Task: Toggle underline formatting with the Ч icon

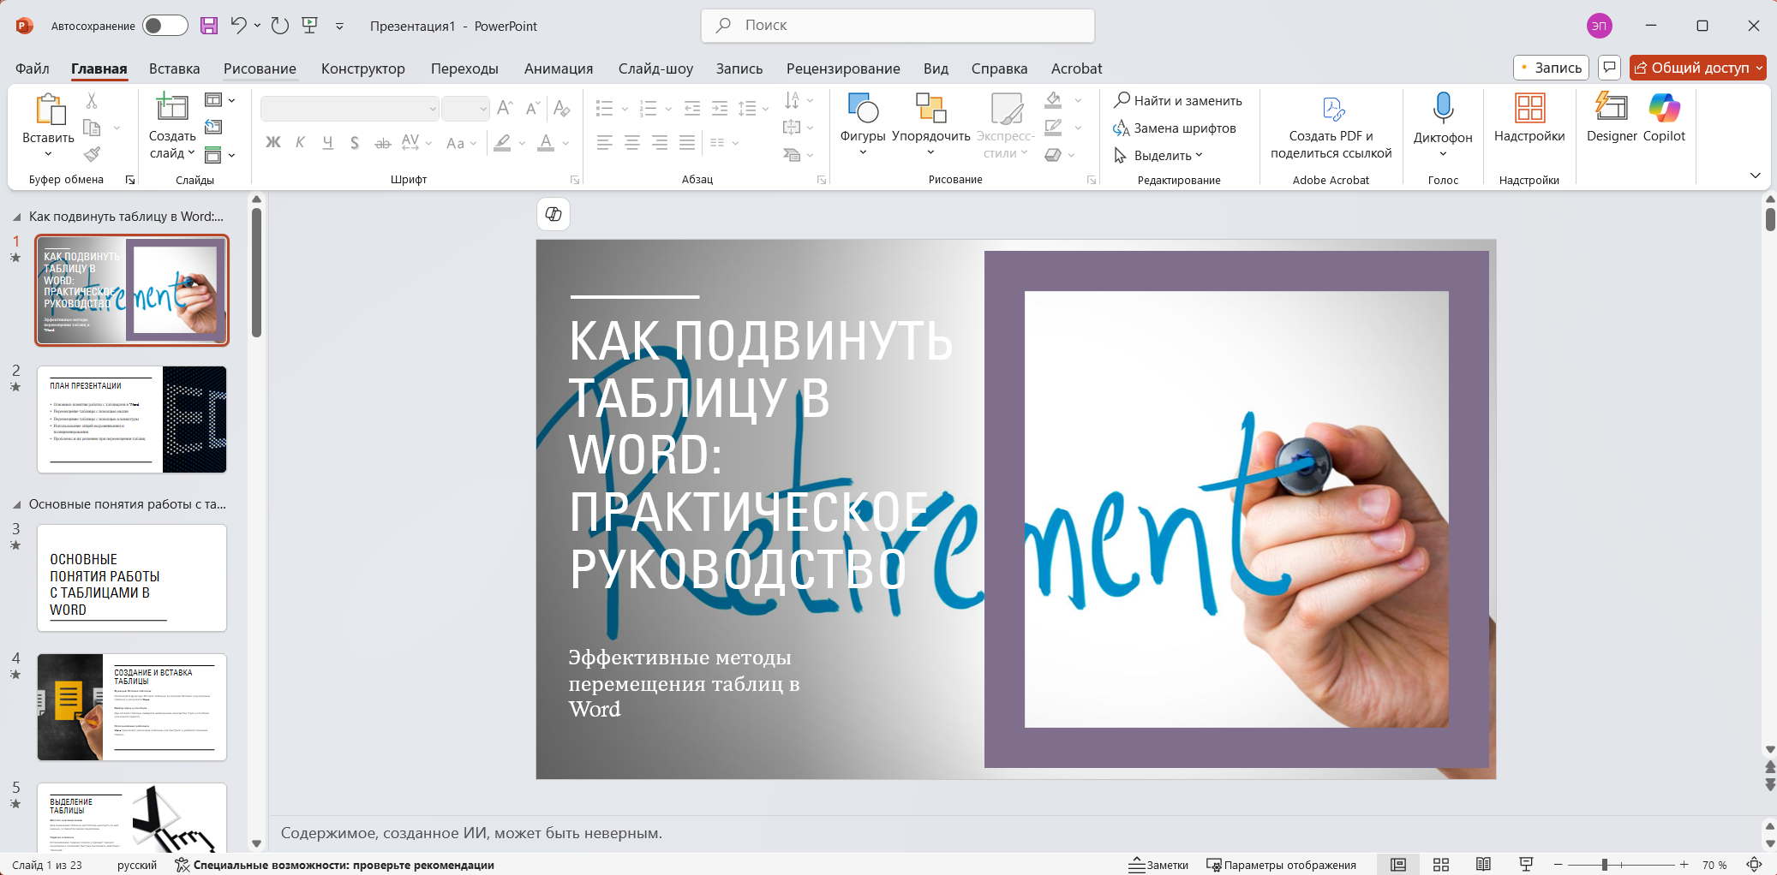Action: coord(327,143)
